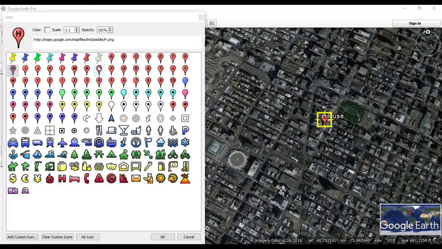Click the Opacity percentage field
Screen dimensions: 442x249
102,30
